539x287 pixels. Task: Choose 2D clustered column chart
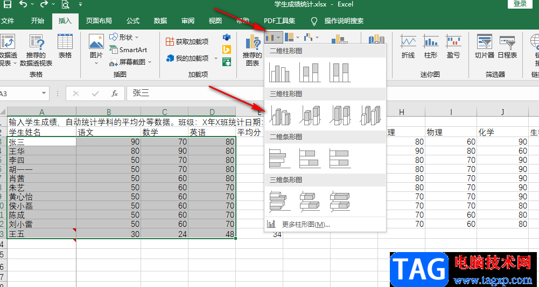coord(280,72)
